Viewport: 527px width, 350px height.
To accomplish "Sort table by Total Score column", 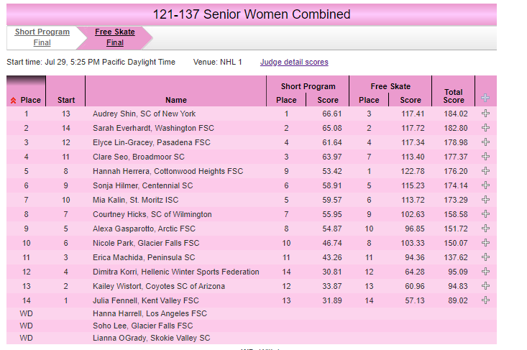I will click(x=453, y=96).
